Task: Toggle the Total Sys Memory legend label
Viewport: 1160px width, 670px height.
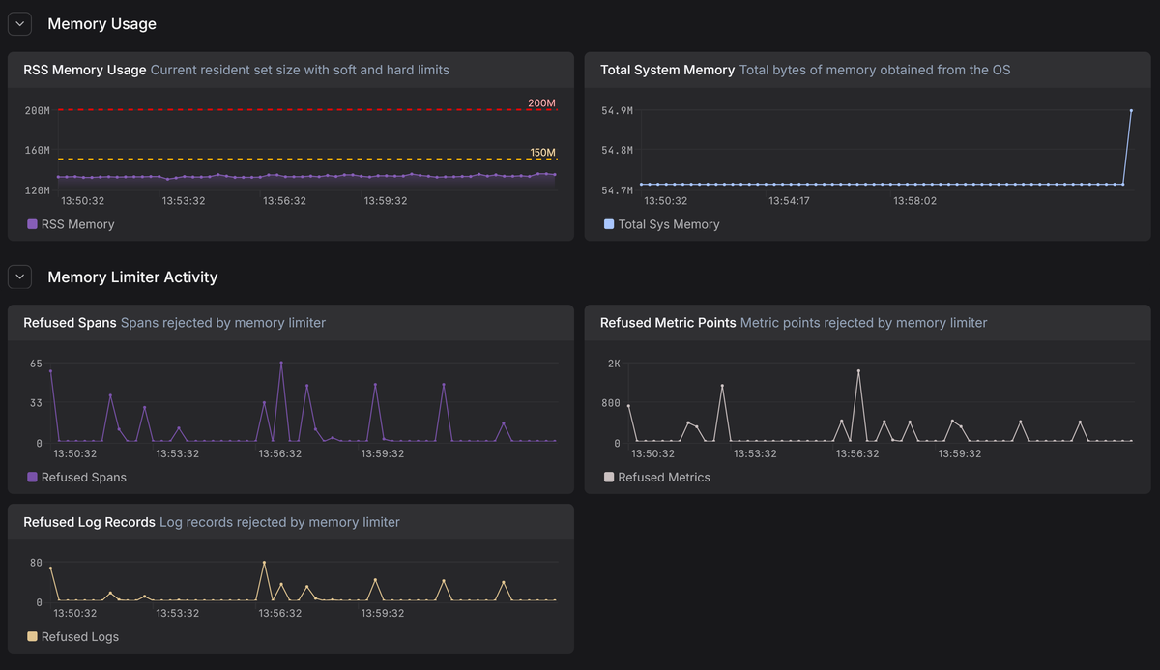Action: pos(669,224)
